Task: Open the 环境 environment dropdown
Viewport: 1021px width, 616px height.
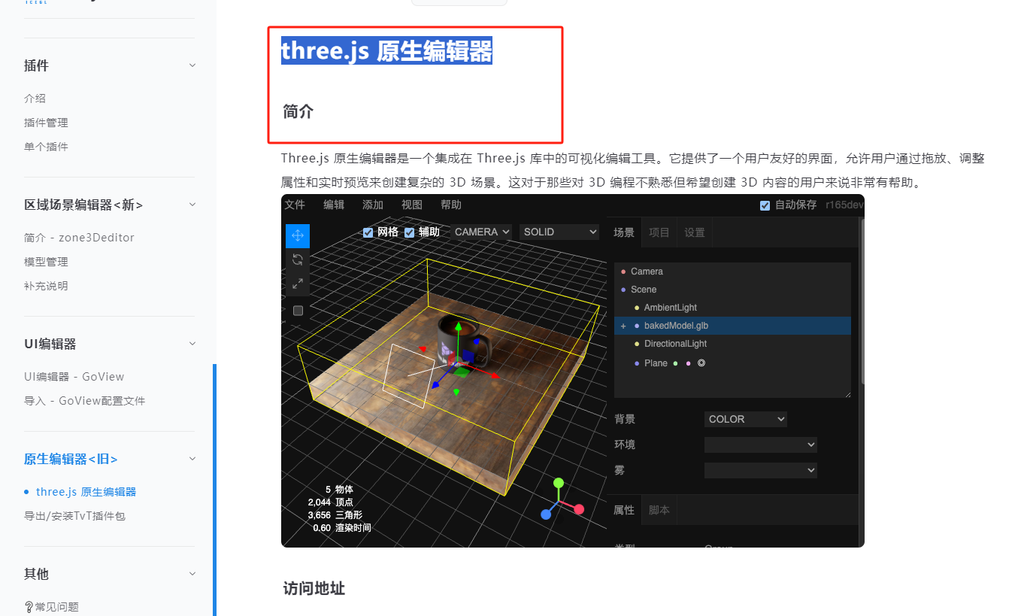Action: (x=761, y=445)
